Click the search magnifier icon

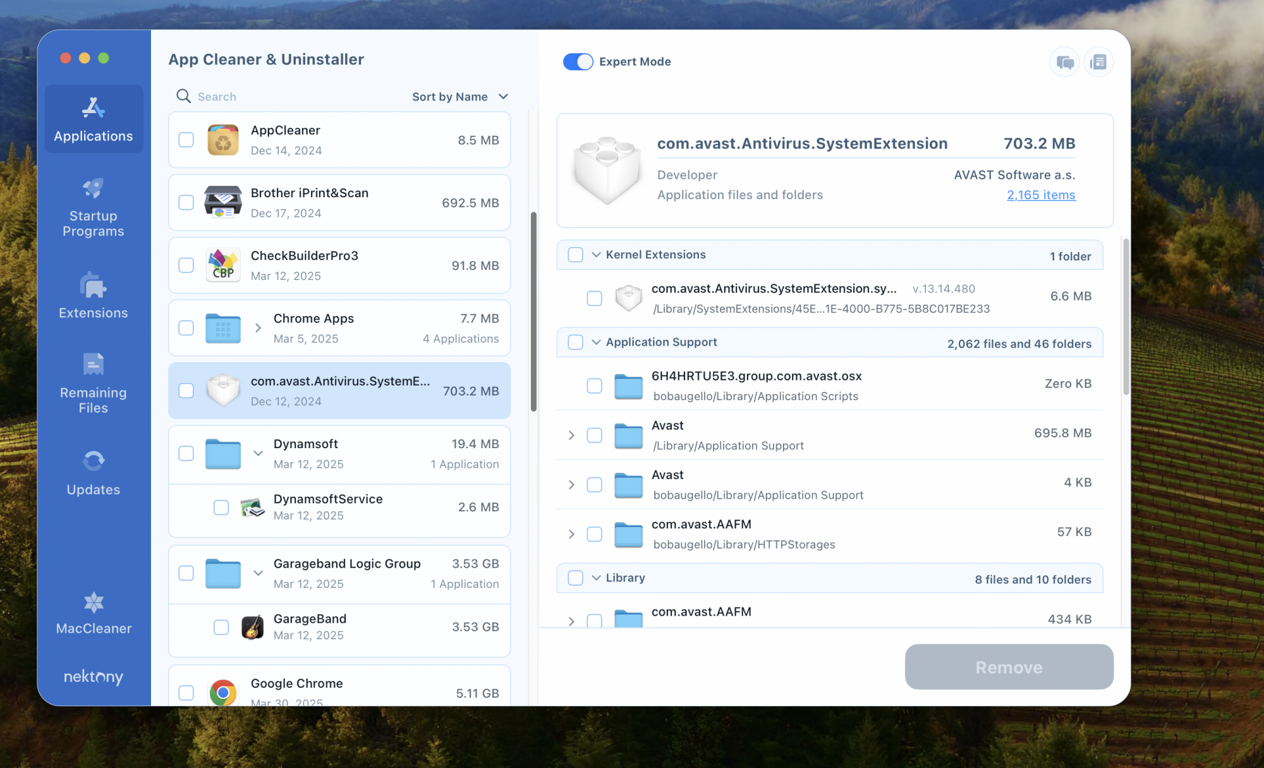coord(183,96)
